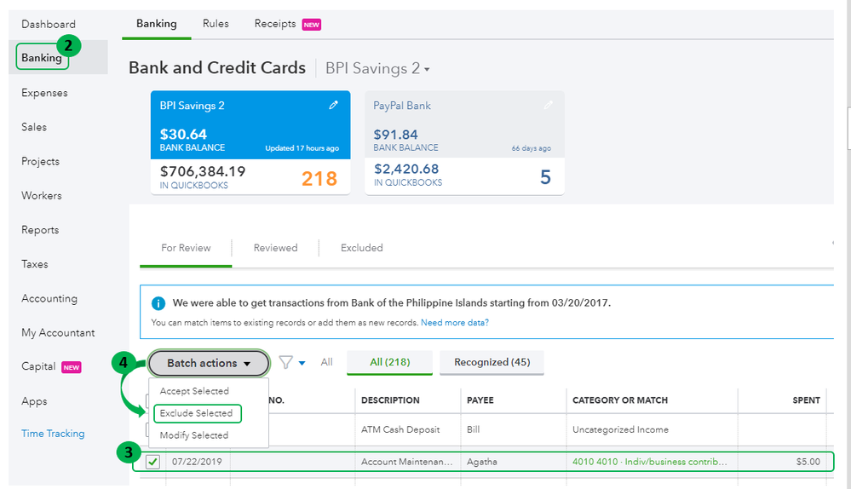Switch to the Rules tab
The width and height of the screenshot is (851, 489).
pyautogui.click(x=216, y=24)
